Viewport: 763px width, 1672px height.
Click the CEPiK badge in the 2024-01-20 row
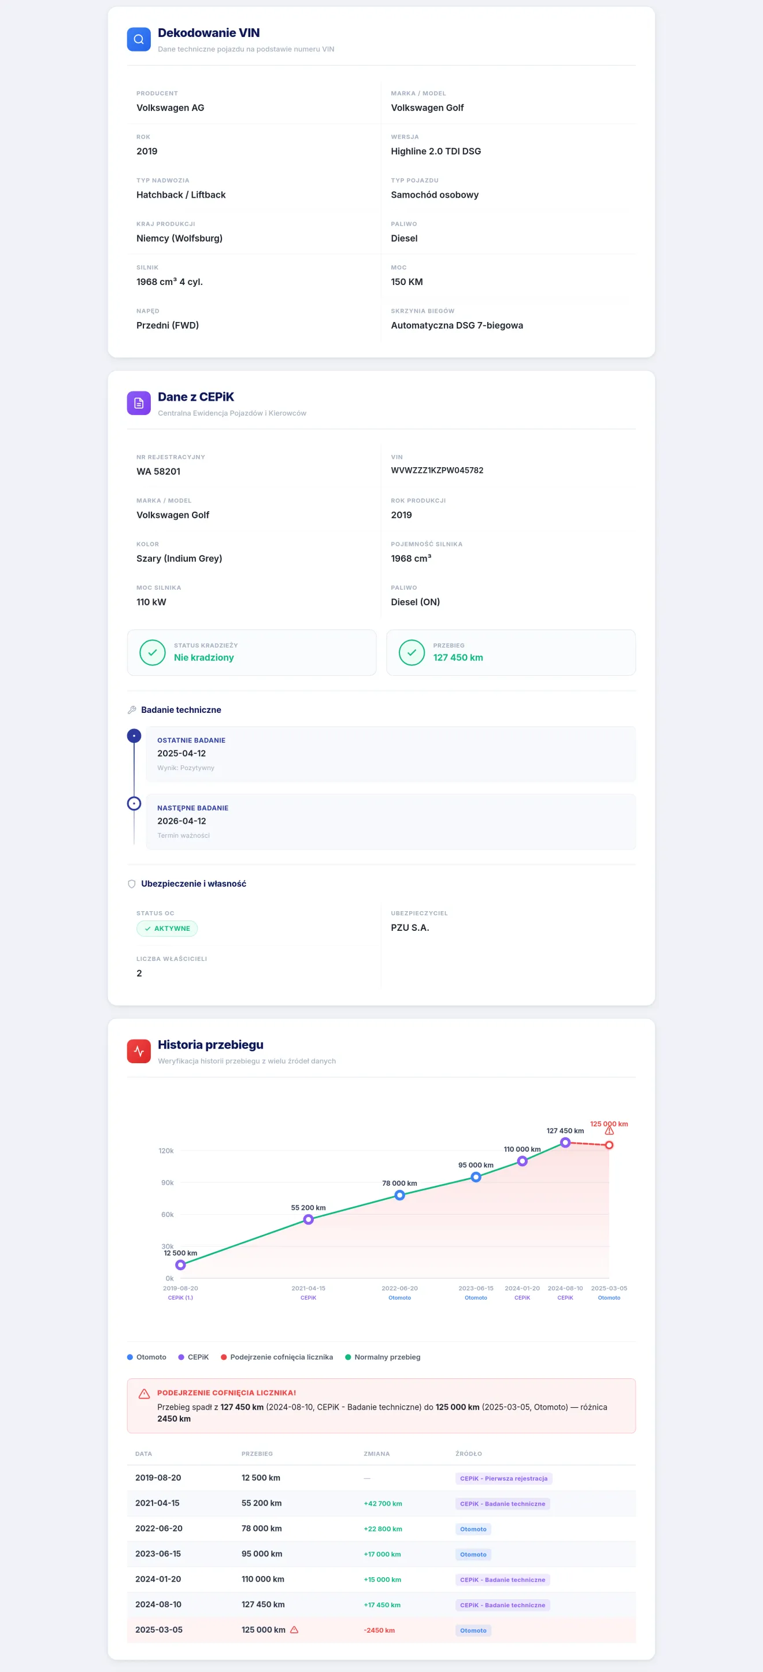[503, 1579]
